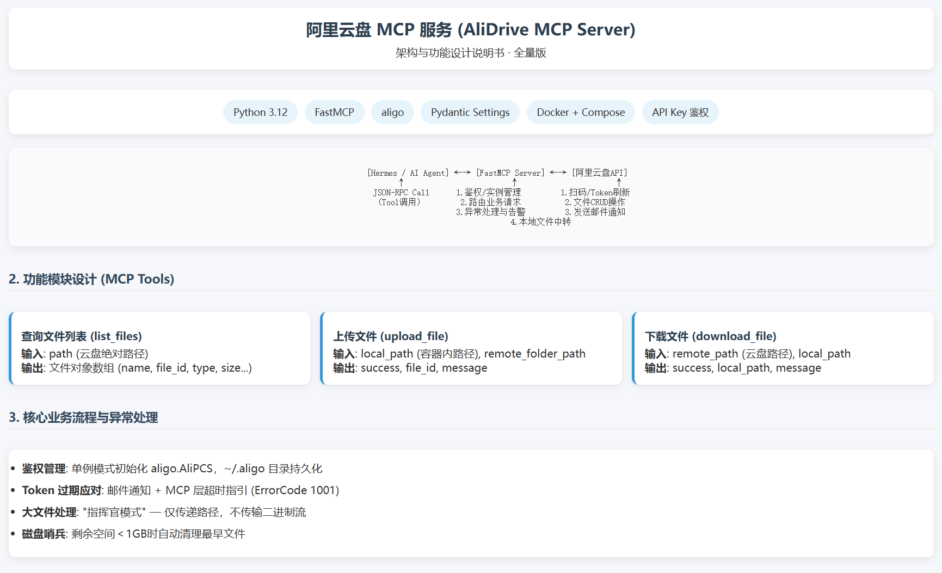The height and width of the screenshot is (573, 942).
Task: Click the 磁盘哨兵 bullet item
Action: coord(133,534)
